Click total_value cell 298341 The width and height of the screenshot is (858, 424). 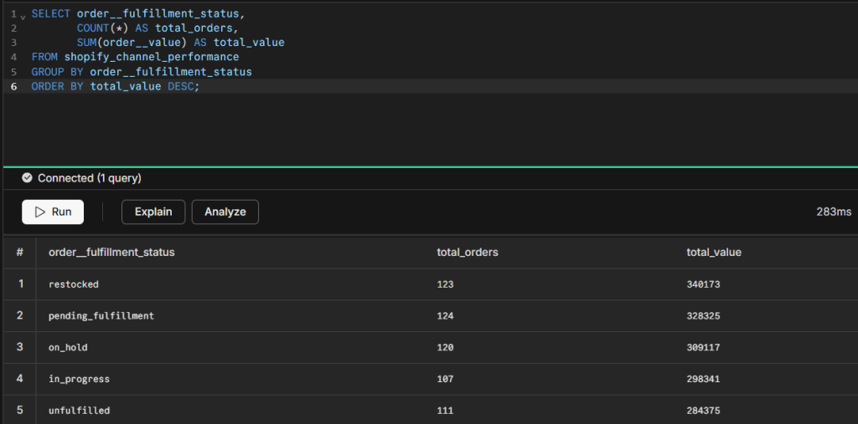(x=703, y=379)
